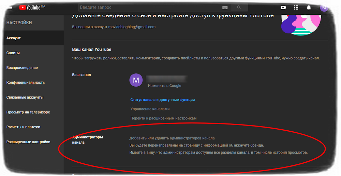Click 'Добавить или удалить администраторов канала'
The image size is (341, 176).
[x=172, y=138]
